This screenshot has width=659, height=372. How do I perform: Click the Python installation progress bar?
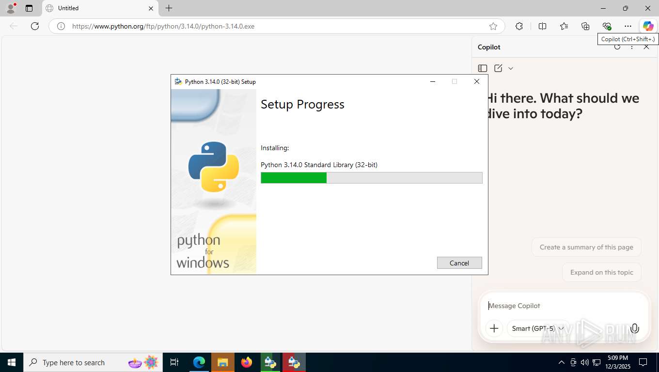coord(372,178)
